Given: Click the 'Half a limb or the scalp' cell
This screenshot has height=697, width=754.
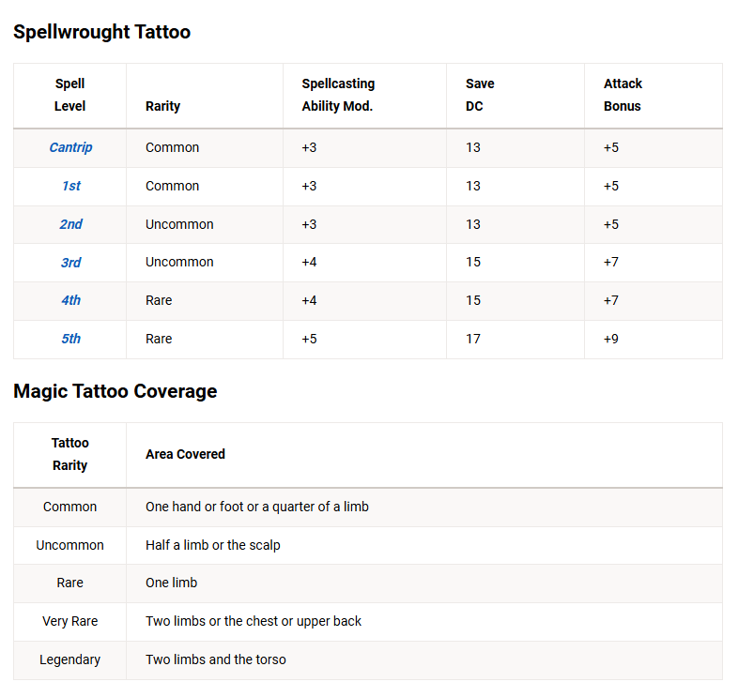Looking at the screenshot, I should pos(212,545).
